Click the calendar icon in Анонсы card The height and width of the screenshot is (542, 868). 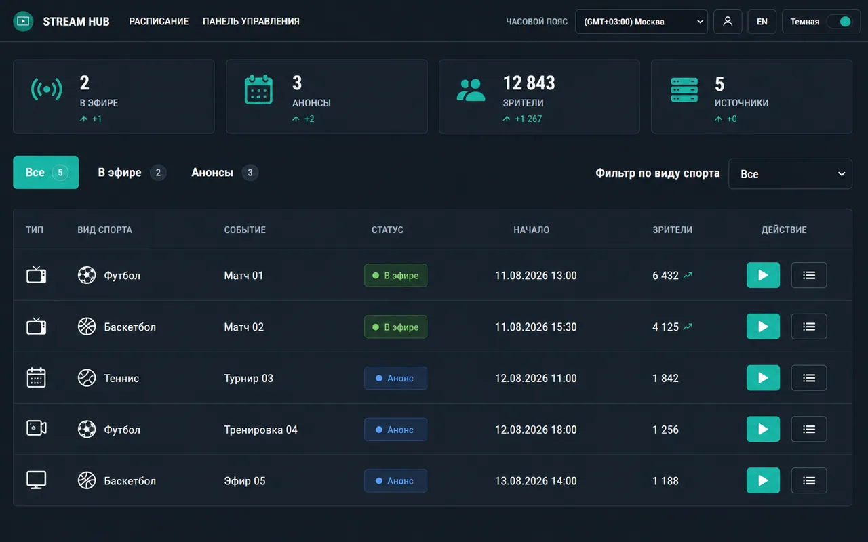258,89
